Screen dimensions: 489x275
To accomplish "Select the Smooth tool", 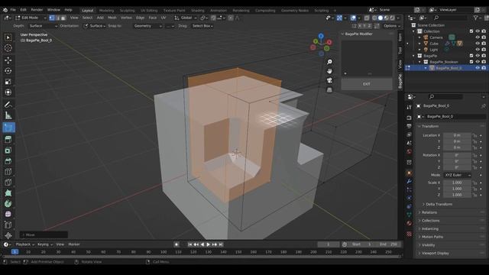I will [x=8, y=214].
